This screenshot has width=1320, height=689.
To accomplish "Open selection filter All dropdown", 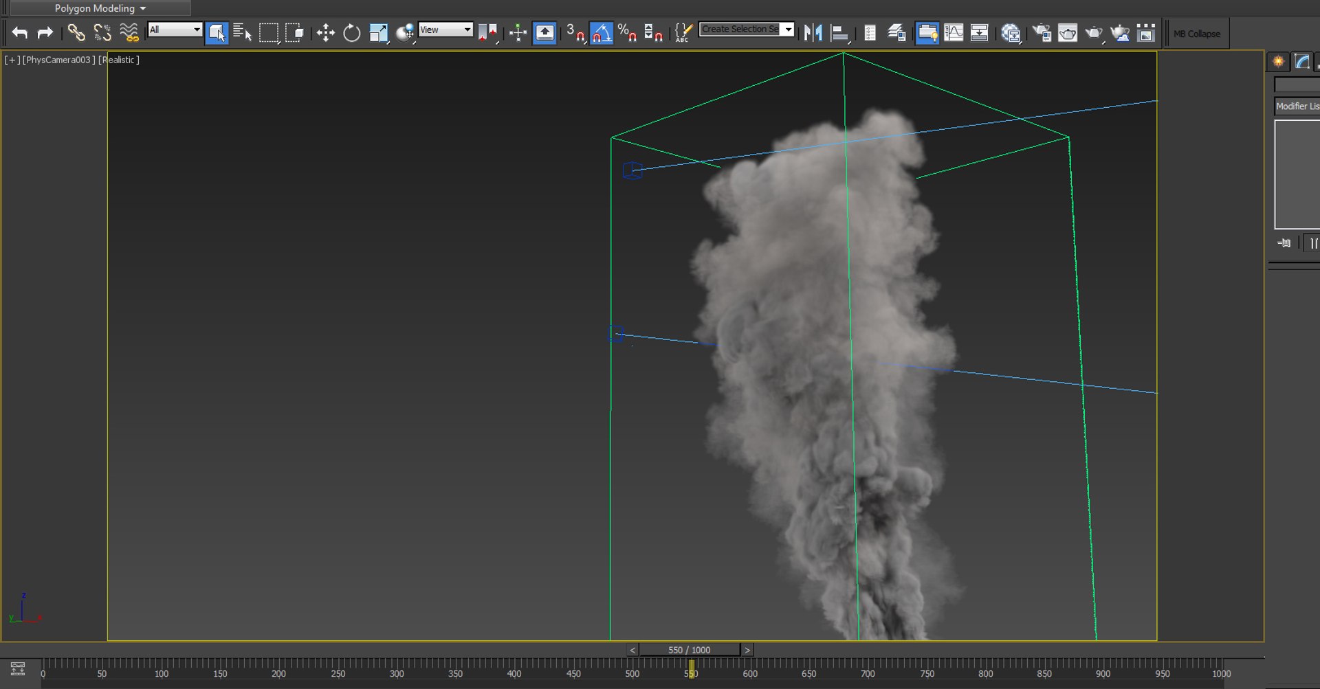I will (x=175, y=30).
